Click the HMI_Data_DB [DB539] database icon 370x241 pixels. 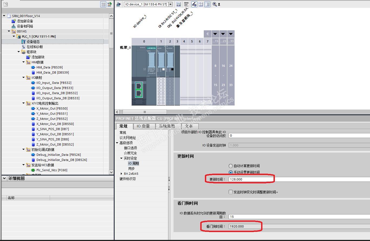coord(33,72)
